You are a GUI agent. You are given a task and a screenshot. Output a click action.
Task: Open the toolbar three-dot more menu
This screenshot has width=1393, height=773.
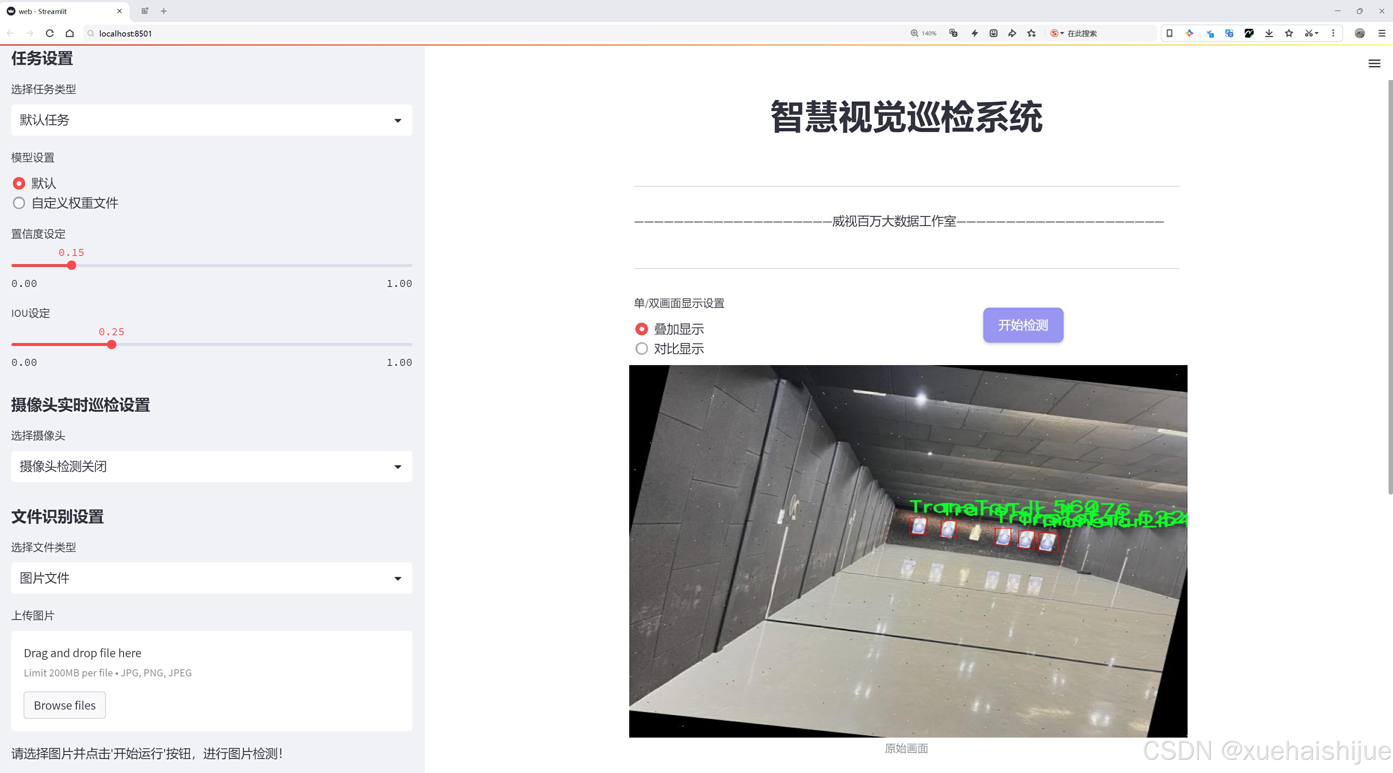coord(1333,33)
